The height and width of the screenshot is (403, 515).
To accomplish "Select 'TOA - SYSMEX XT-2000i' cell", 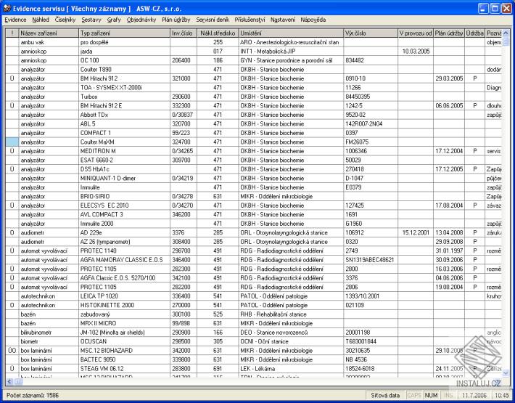I will tap(125, 88).
